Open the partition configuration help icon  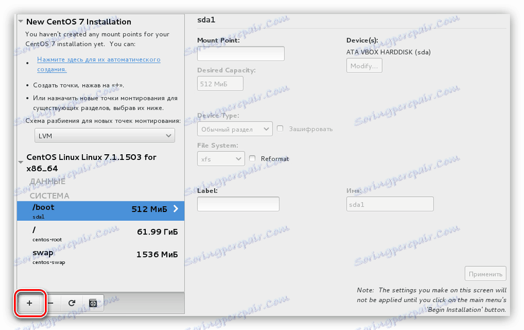(93, 303)
